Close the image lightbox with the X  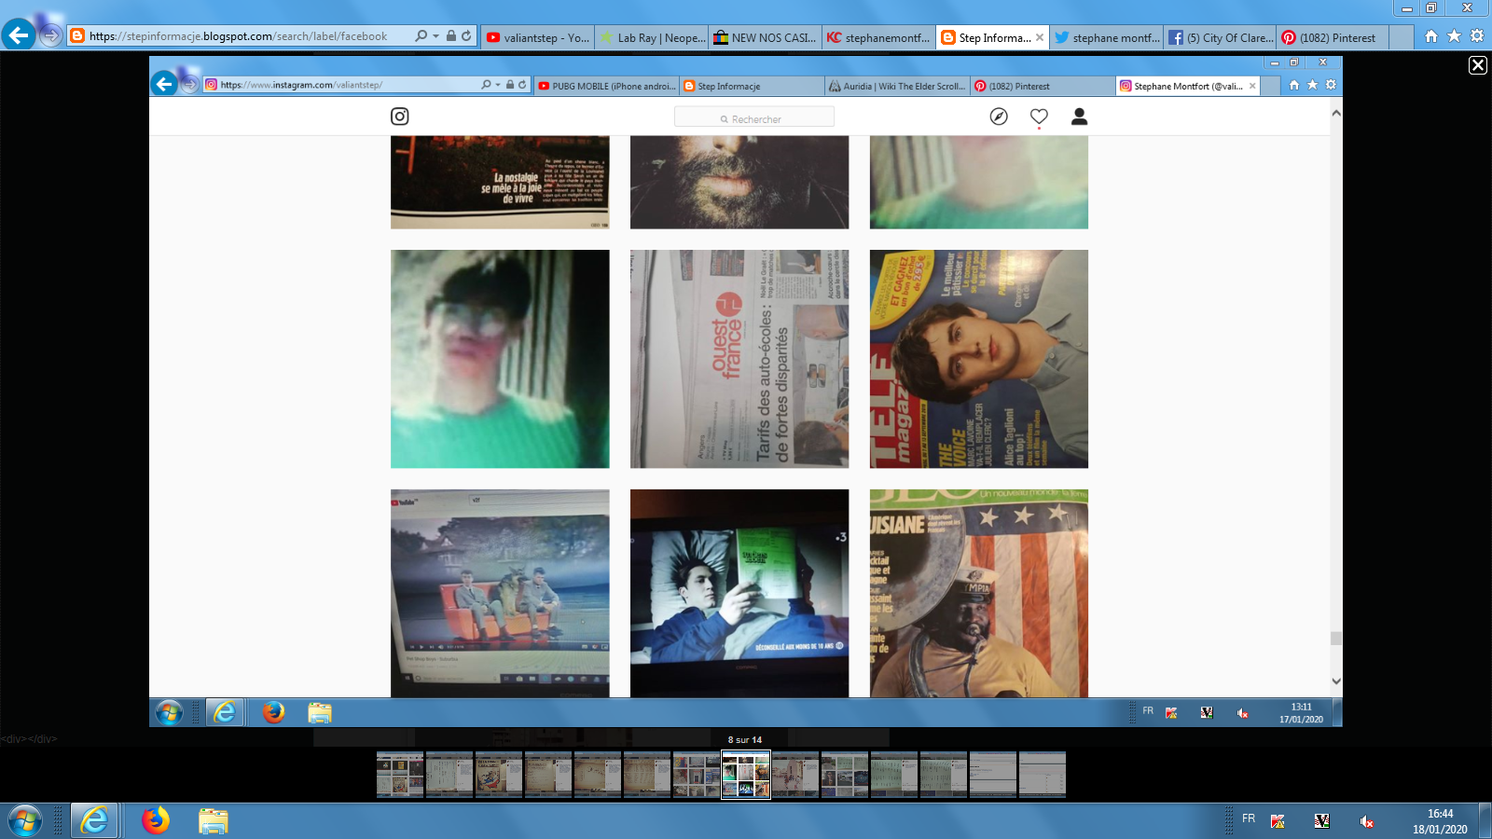tap(1478, 65)
